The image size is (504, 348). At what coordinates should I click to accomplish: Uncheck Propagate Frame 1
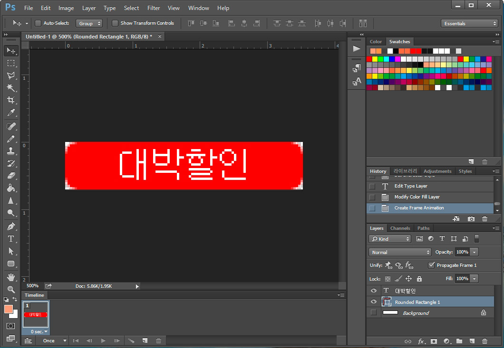pyautogui.click(x=432, y=265)
